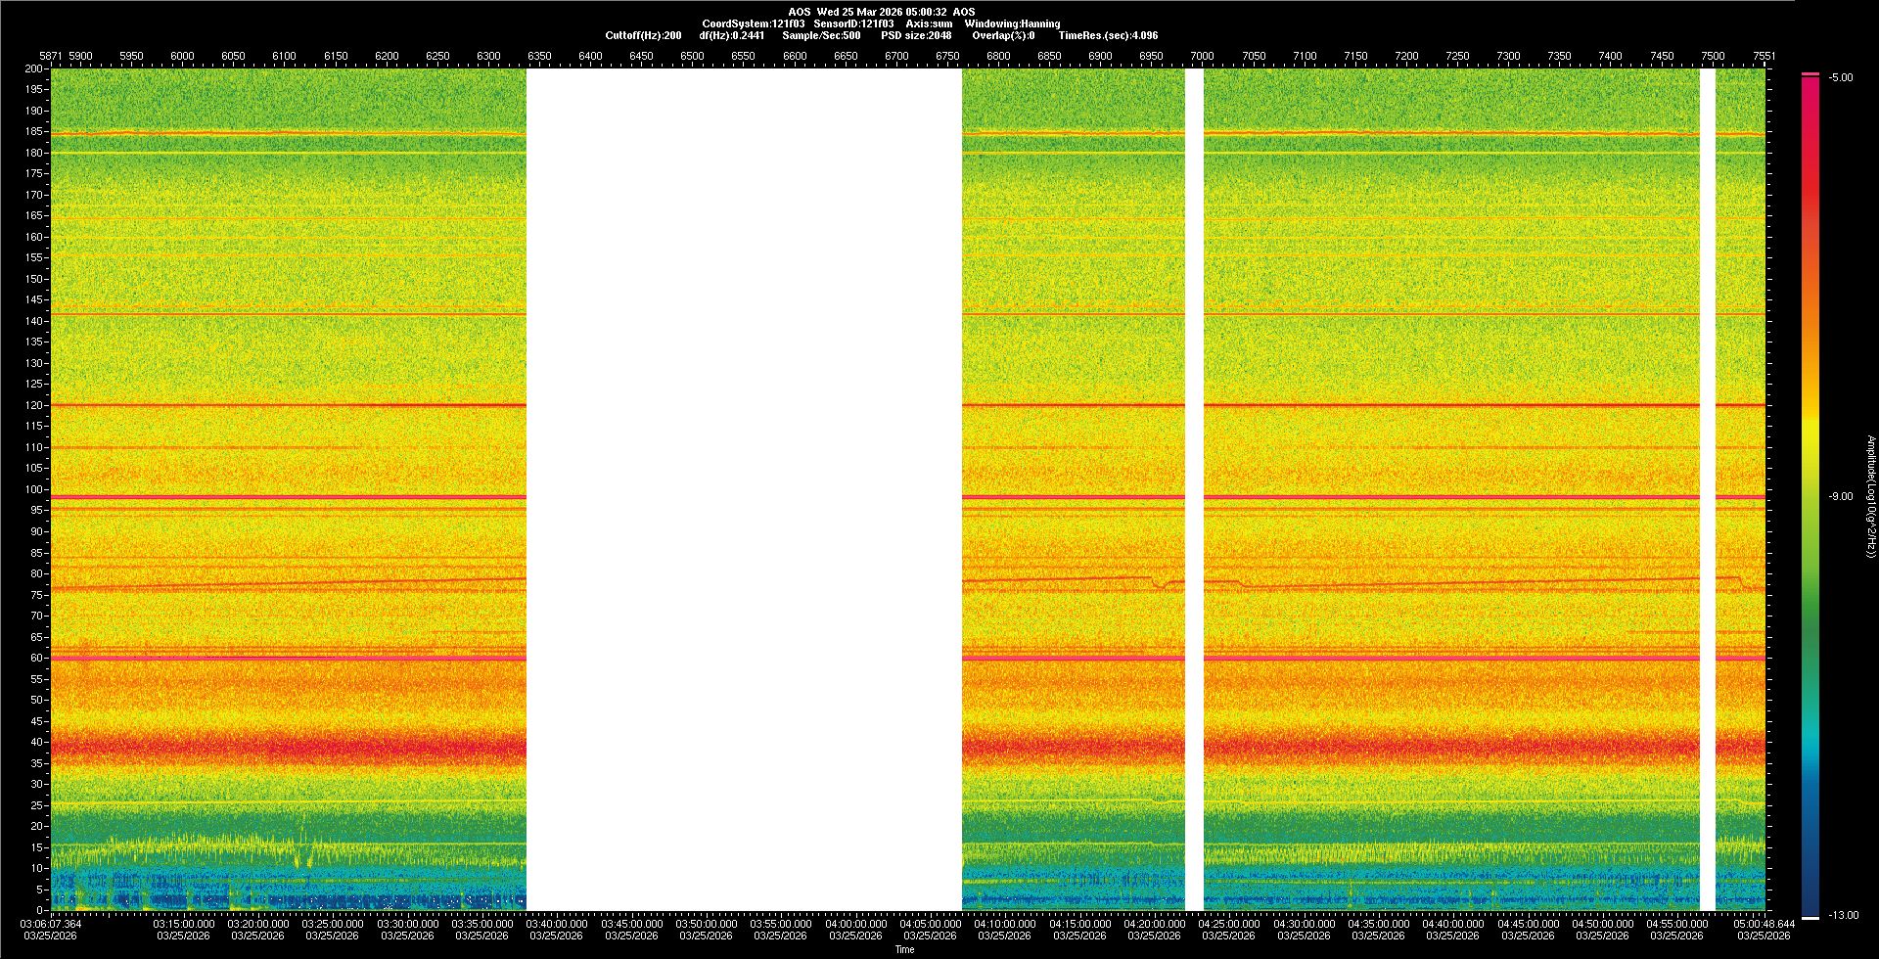The width and height of the screenshot is (1879, 959).
Task: Click the large white data gap region
Action: click(744, 489)
